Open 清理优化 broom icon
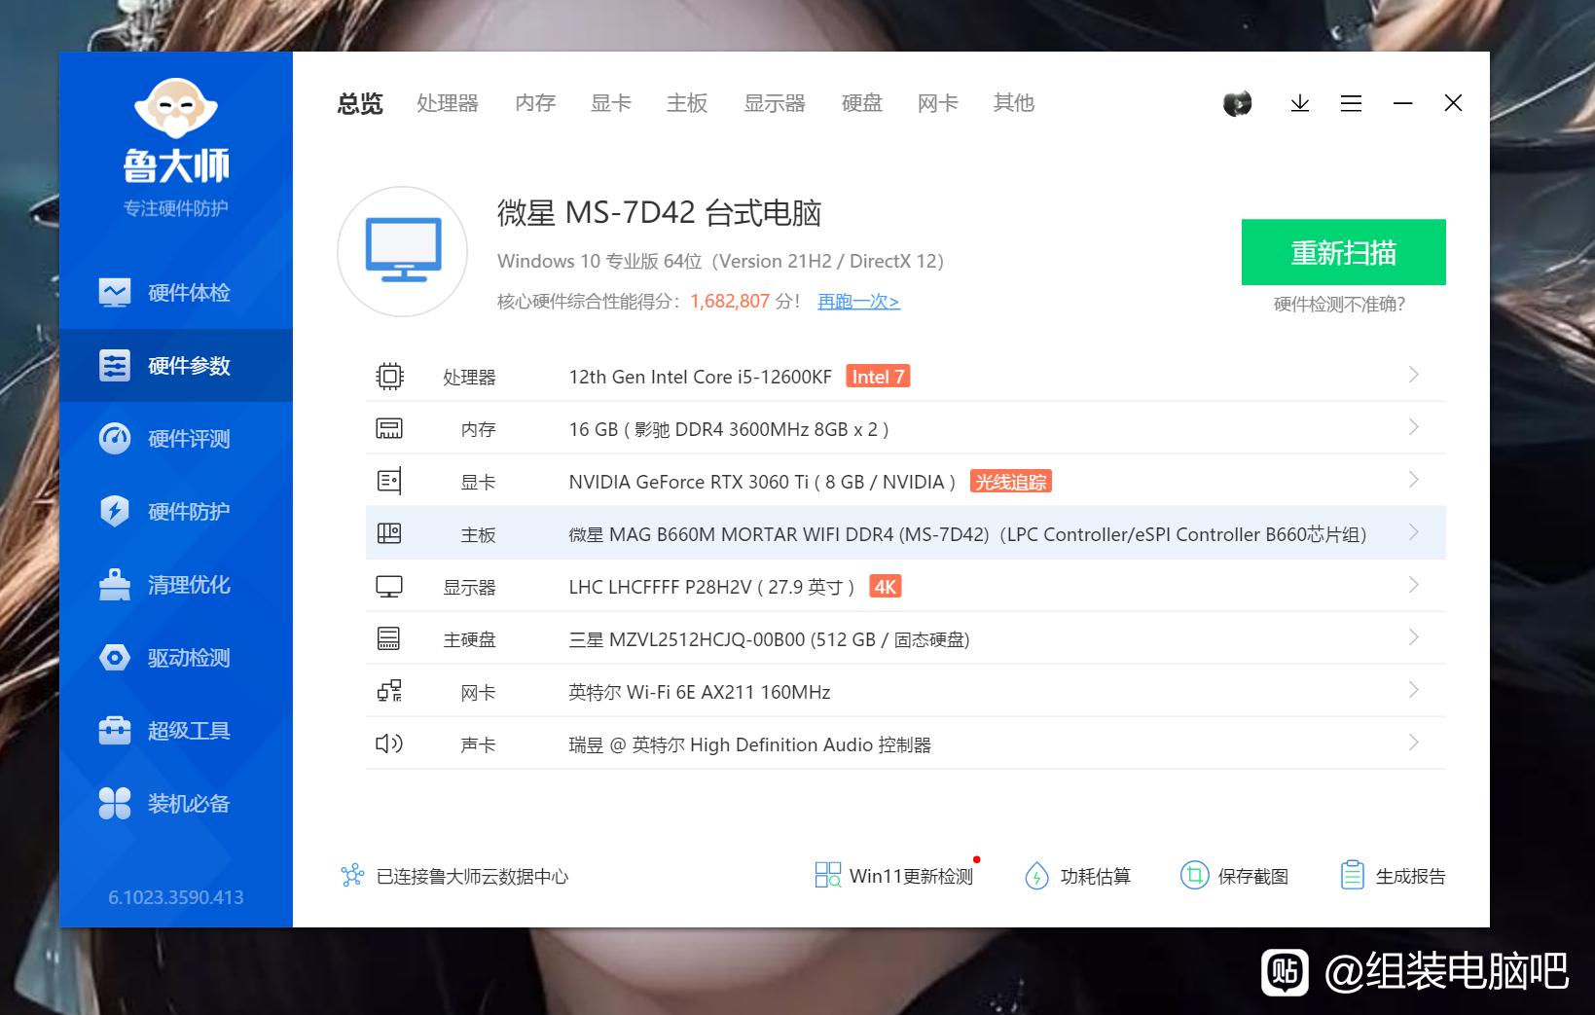Screen dimensions: 1595x1015 115,584
